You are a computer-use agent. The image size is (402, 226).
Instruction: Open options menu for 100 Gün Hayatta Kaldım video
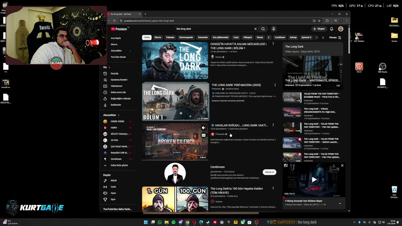coord(273,188)
